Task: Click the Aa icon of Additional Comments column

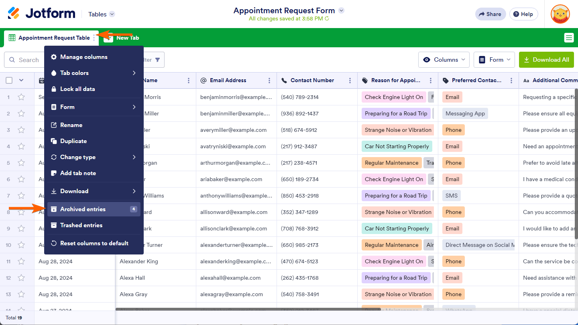Action: [x=526, y=81]
